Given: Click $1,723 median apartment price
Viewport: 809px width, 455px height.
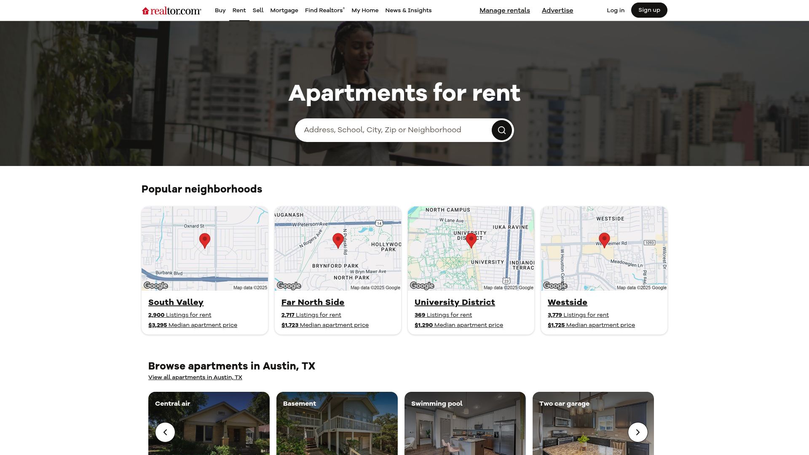Looking at the screenshot, I should pyautogui.click(x=325, y=325).
